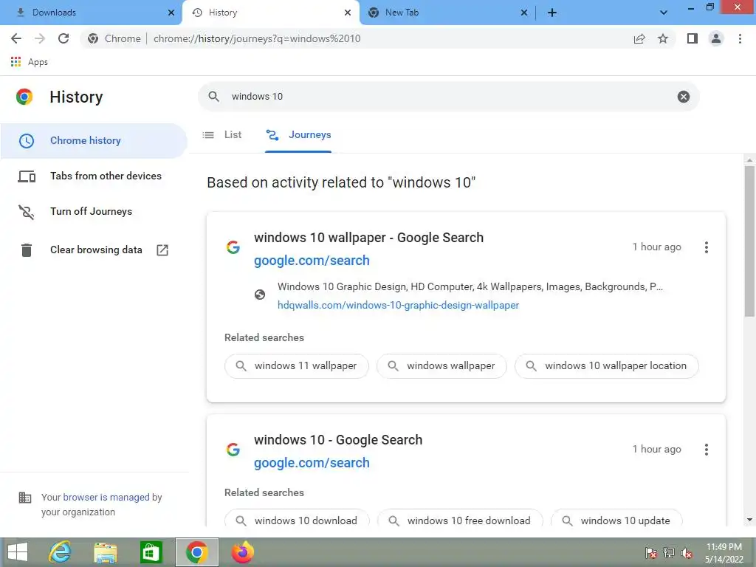Click the Google favicon of windows 10 wallpaper entry
Viewport: 756px width, 567px height.
coord(233,247)
